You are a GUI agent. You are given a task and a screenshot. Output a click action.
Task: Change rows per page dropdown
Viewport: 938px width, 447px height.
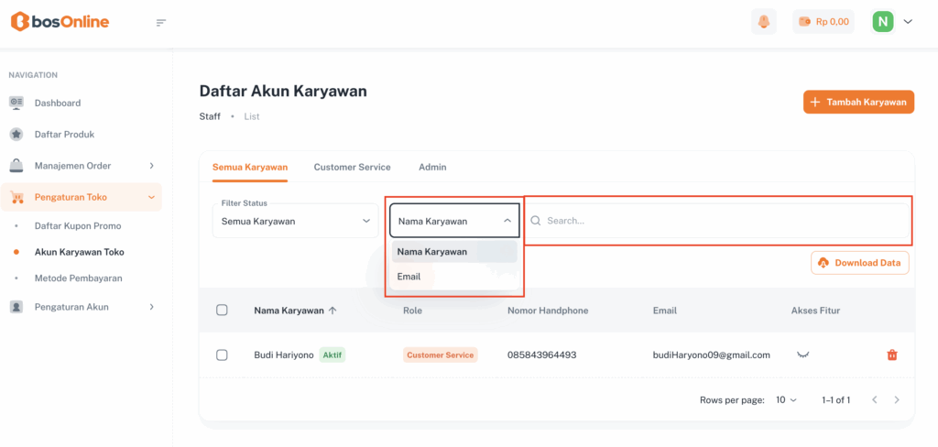[x=787, y=400]
